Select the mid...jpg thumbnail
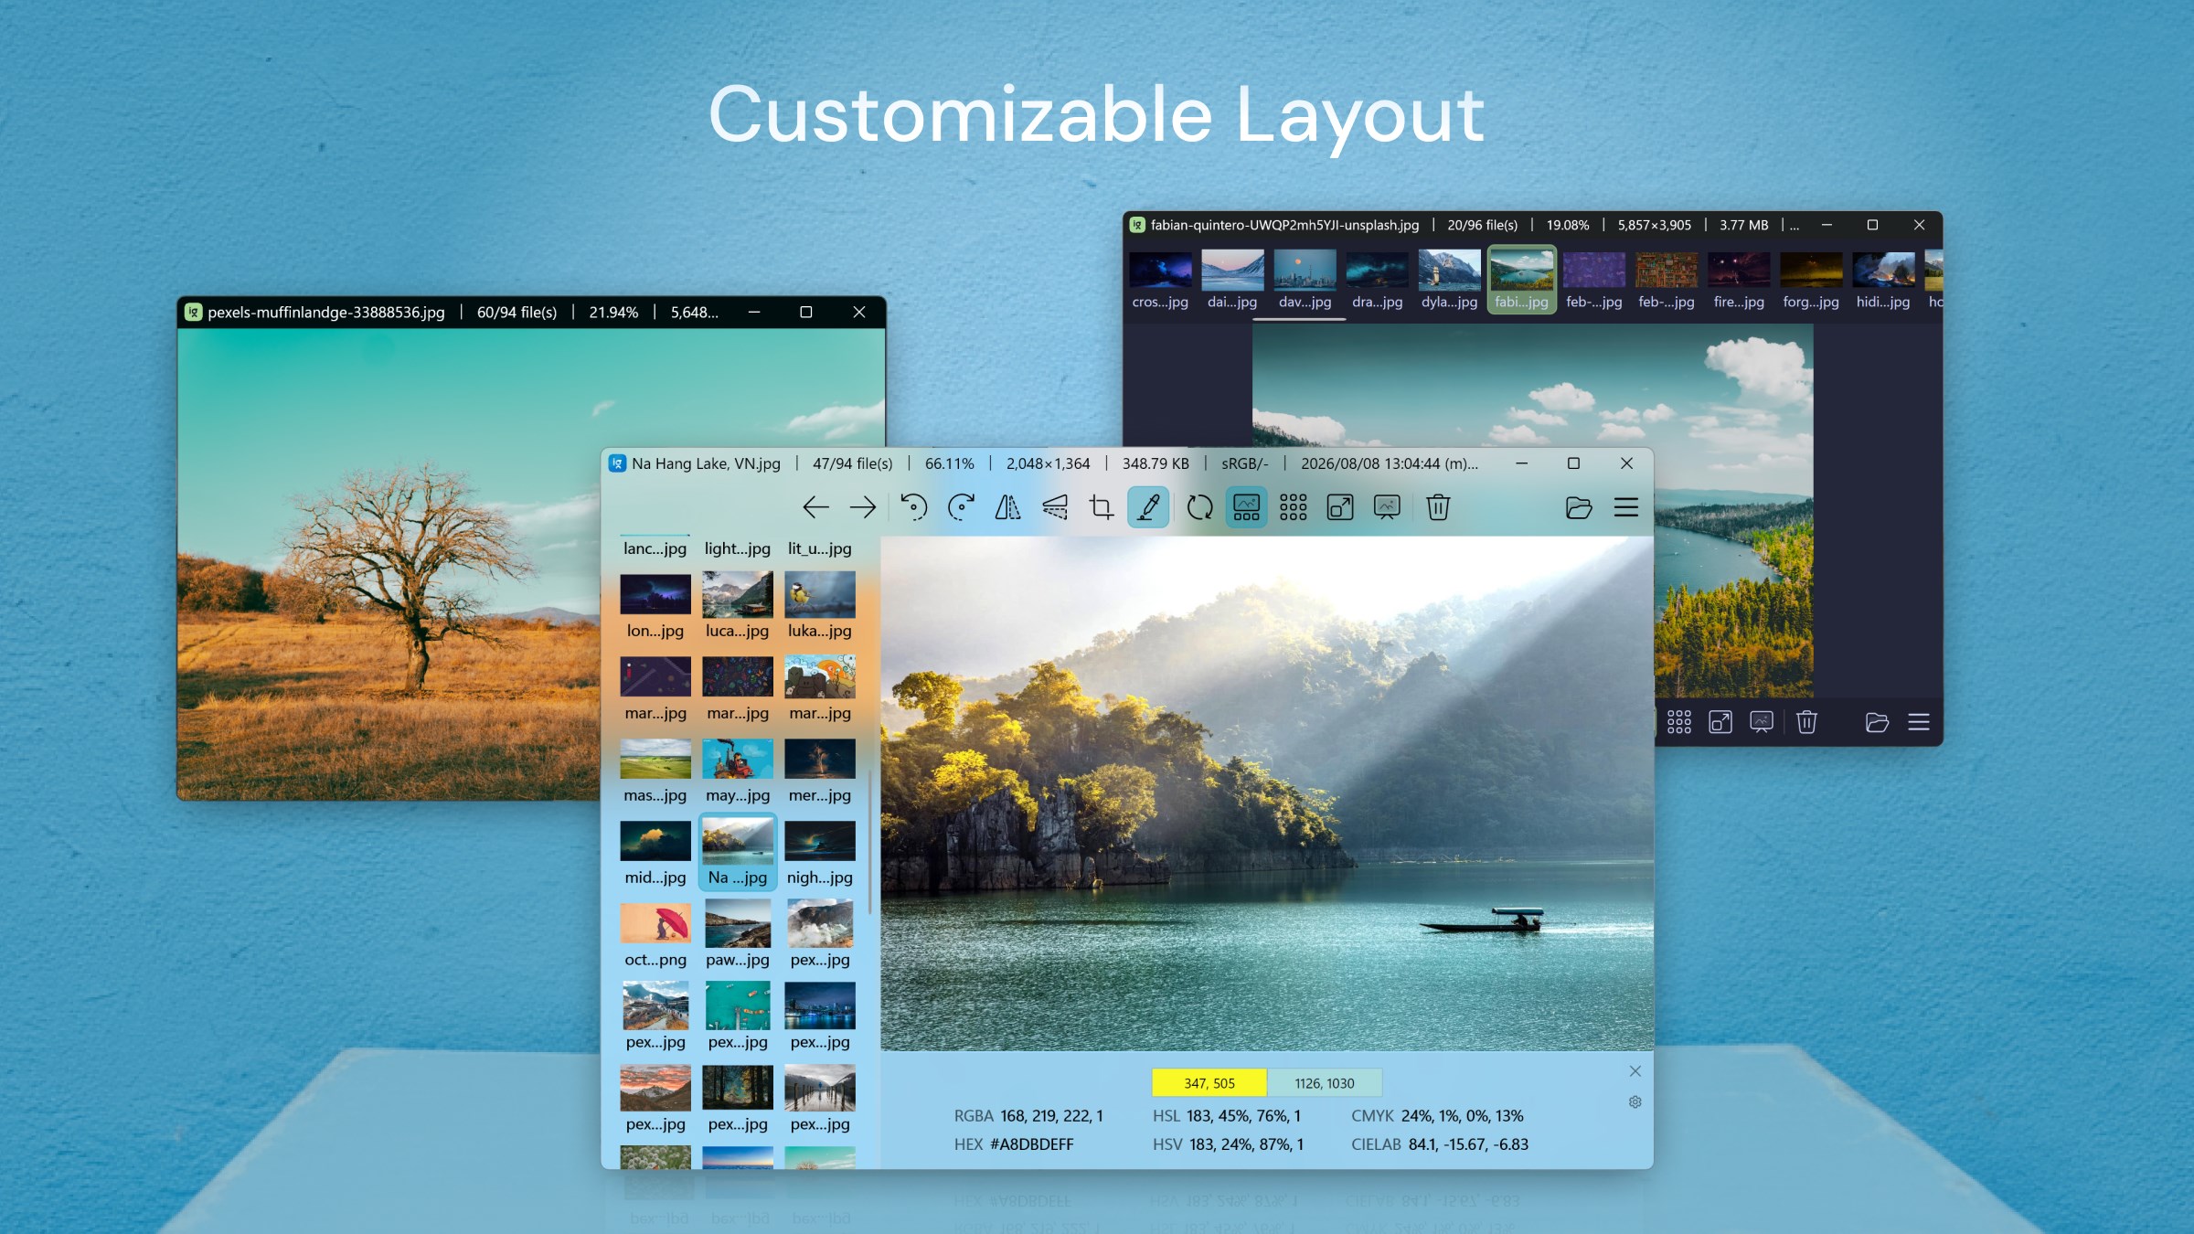The width and height of the screenshot is (2194, 1234). pyautogui.click(x=655, y=853)
